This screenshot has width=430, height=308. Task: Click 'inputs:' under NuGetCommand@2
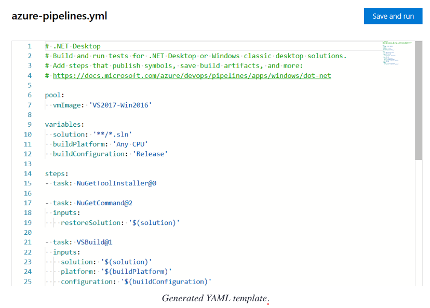[66, 213]
